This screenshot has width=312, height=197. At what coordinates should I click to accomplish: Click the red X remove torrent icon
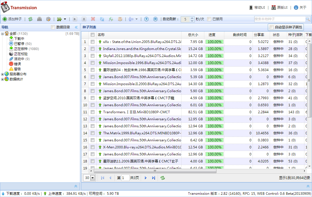pyautogui.click(x=93, y=19)
